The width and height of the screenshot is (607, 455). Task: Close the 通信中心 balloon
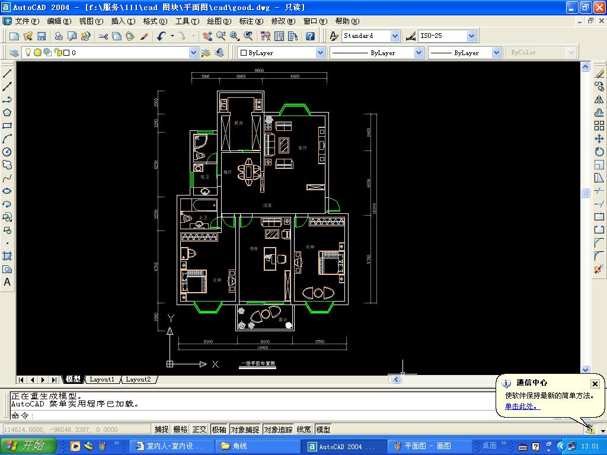(x=595, y=383)
